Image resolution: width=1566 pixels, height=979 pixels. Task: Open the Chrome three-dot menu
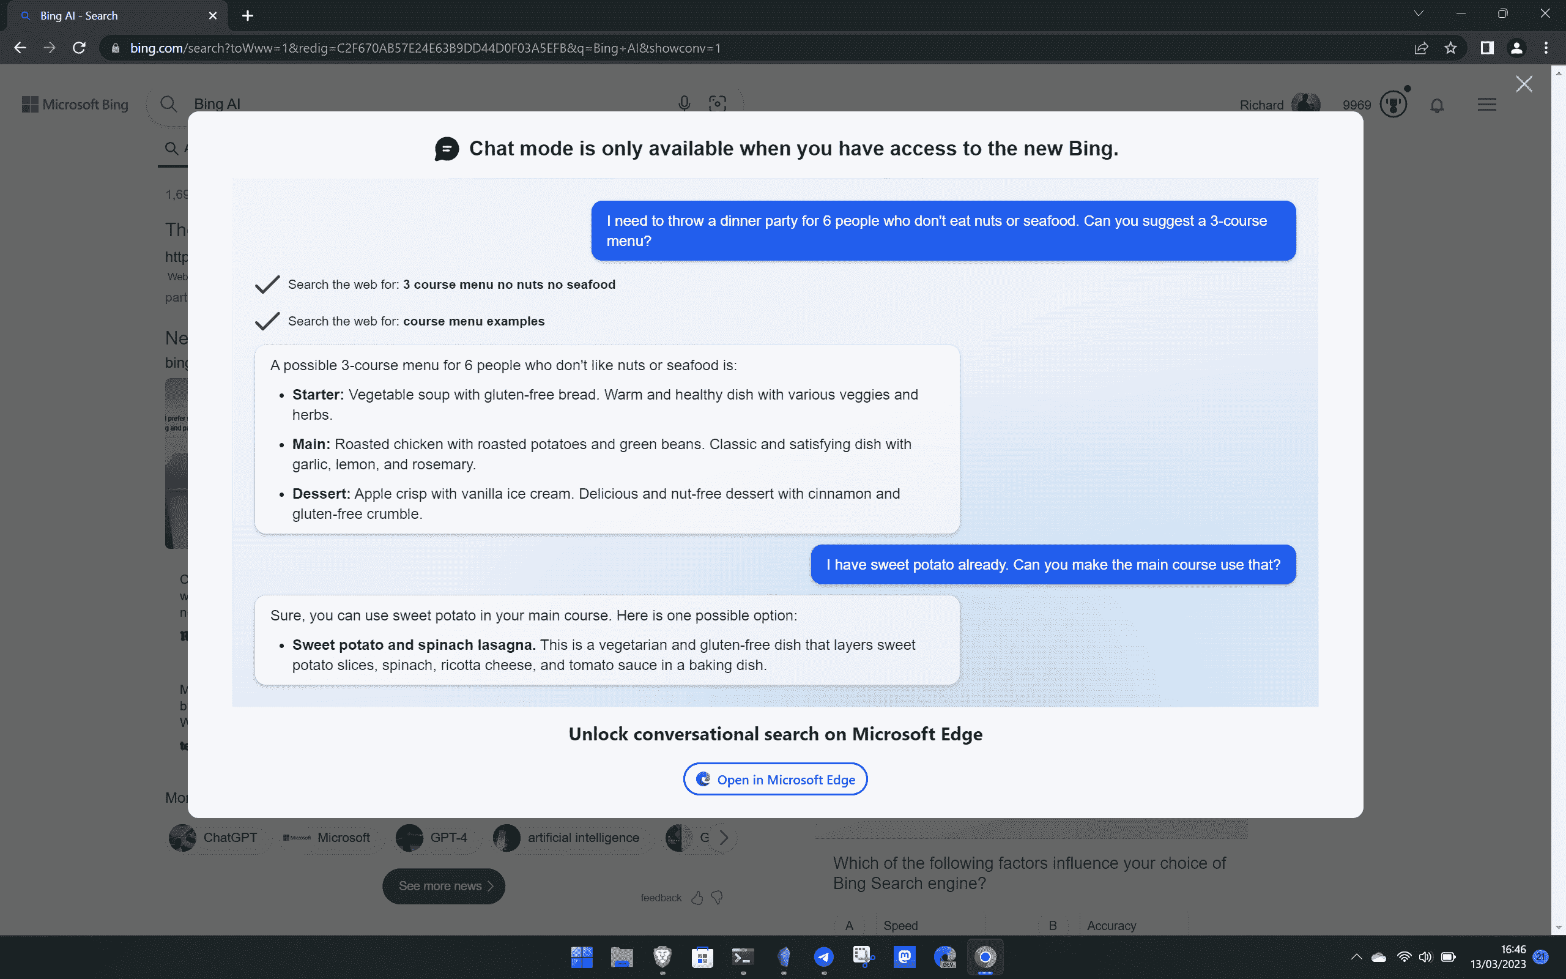(x=1546, y=48)
